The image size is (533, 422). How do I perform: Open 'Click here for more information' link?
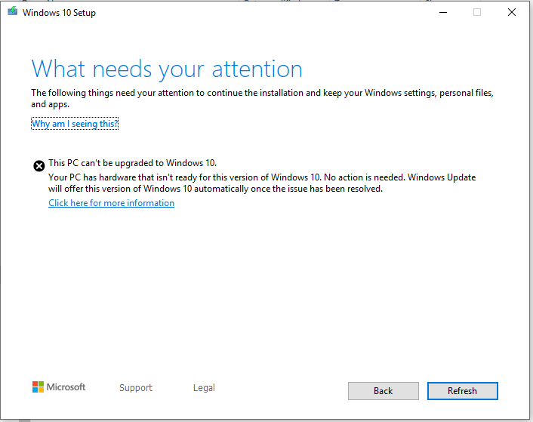pos(111,203)
